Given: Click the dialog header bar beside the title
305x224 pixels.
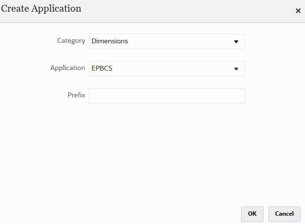Looking at the screenshot, I should pyautogui.click(x=185, y=10).
